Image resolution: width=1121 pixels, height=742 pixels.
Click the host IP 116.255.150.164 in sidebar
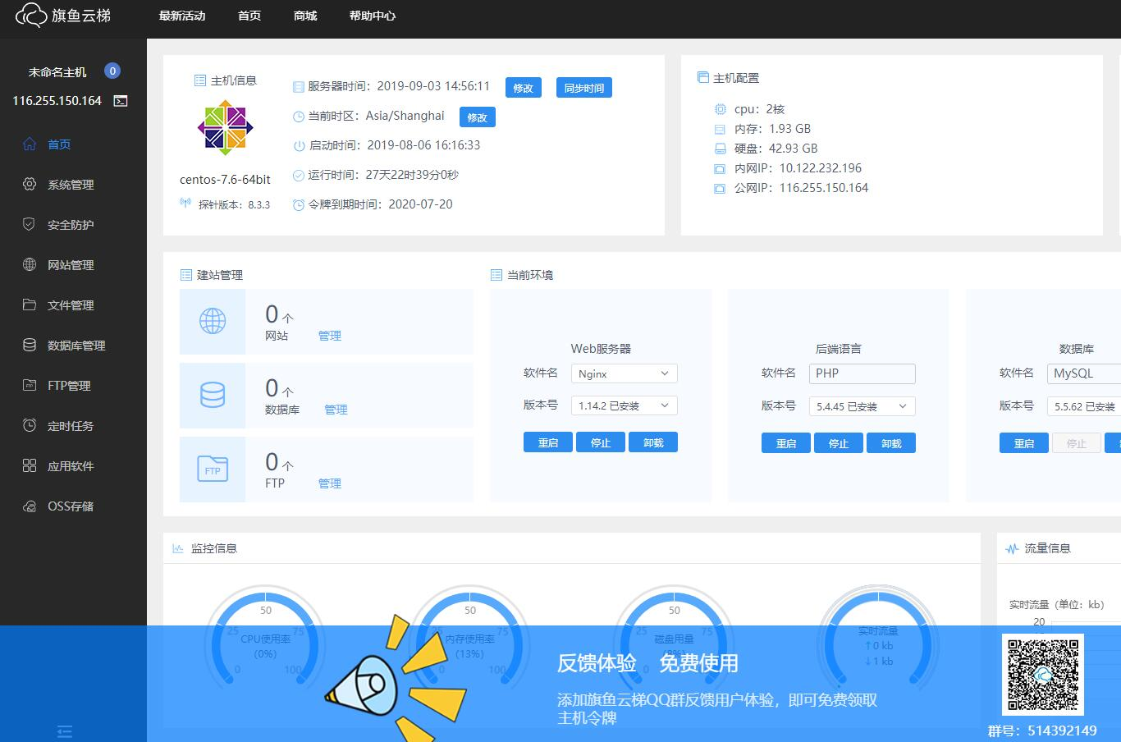click(57, 101)
